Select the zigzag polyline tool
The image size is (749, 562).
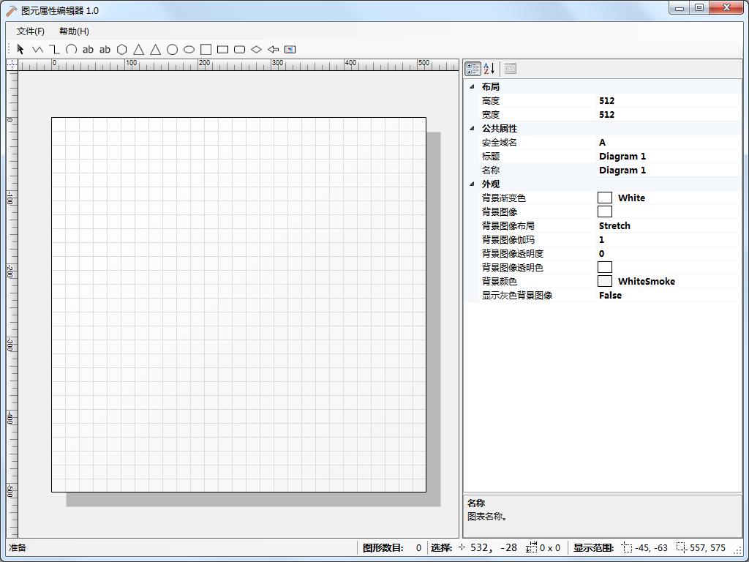click(x=37, y=49)
